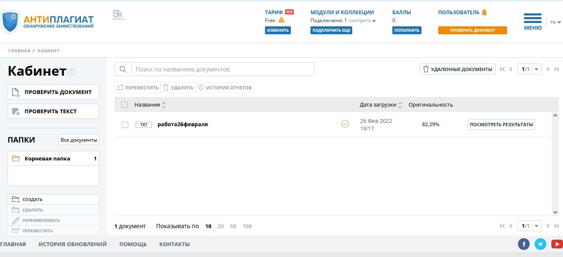This screenshot has width=563, height=257.
Task: Click the Antiplagiat shield logo
Action: pyautogui.click(x=10, y=22)
